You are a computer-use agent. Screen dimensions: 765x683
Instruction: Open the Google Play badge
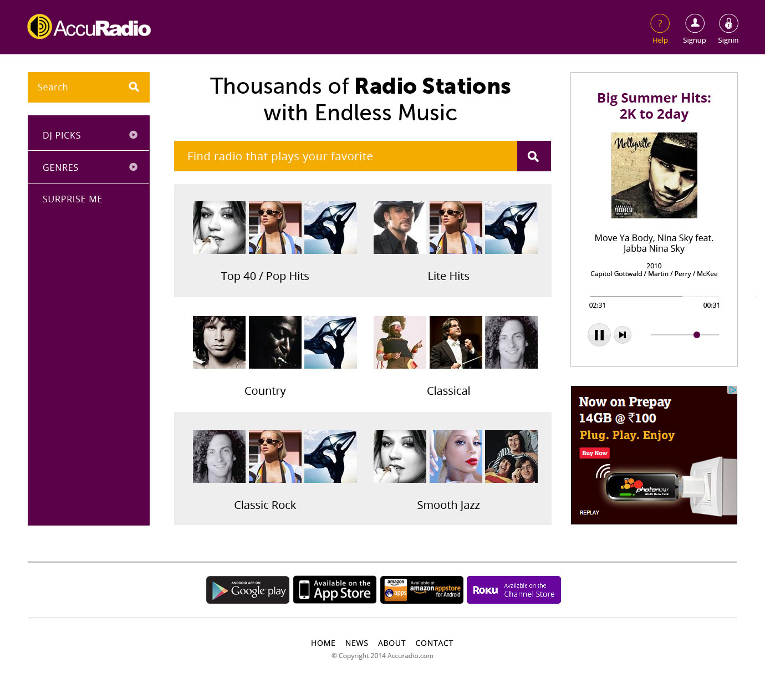point(248,590)
